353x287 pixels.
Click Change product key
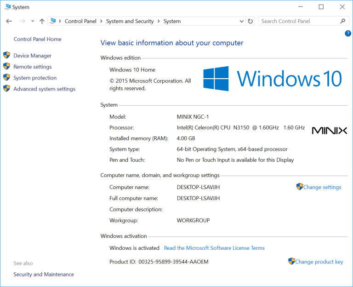(x=319, y=262)
